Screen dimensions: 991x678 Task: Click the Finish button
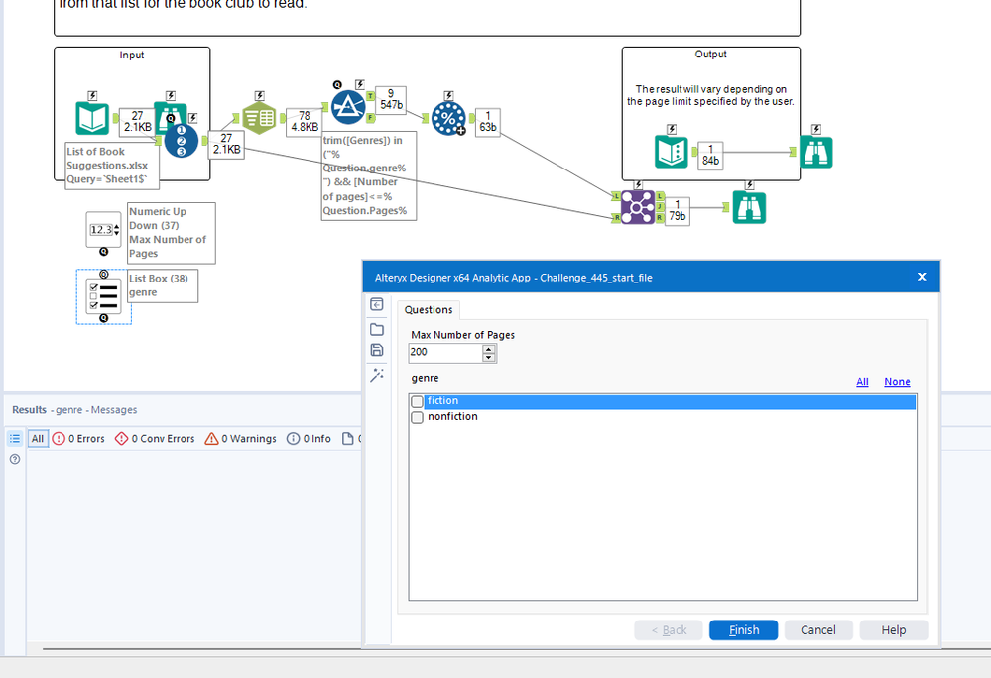743,630
